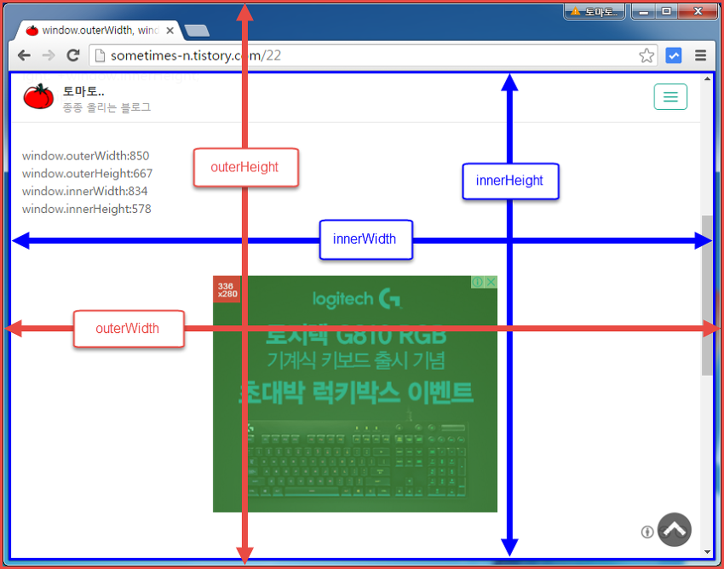Open the Chrome hamburger menu
The height and width of the screenshot is (569, 724).
(700, 55)
